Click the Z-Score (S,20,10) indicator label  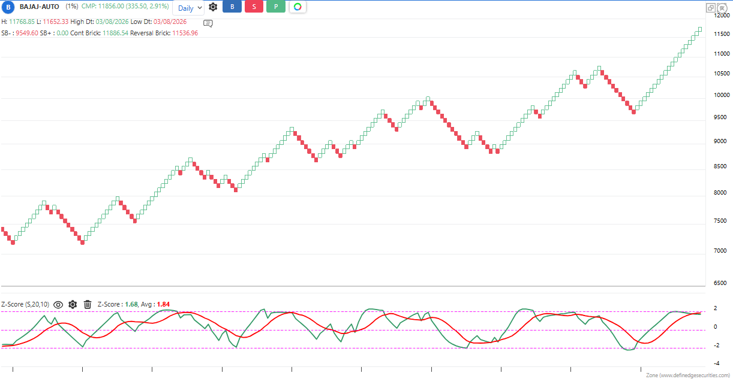point(25,304)
